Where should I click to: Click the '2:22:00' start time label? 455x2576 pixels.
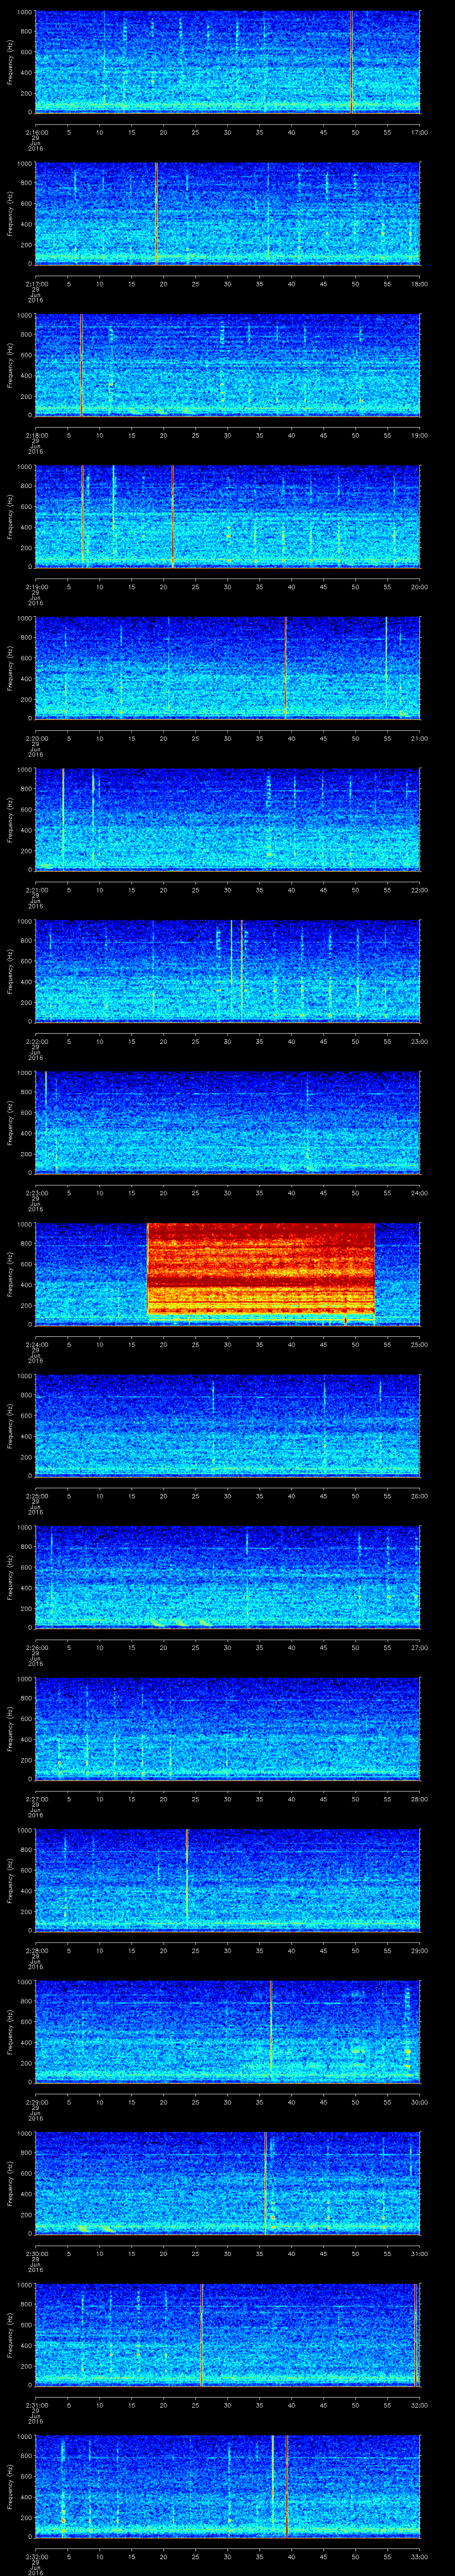click(36, 1041)
